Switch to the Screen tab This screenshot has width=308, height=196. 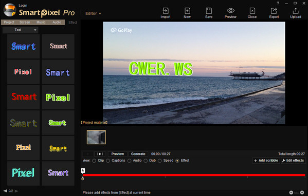point(25,23)
